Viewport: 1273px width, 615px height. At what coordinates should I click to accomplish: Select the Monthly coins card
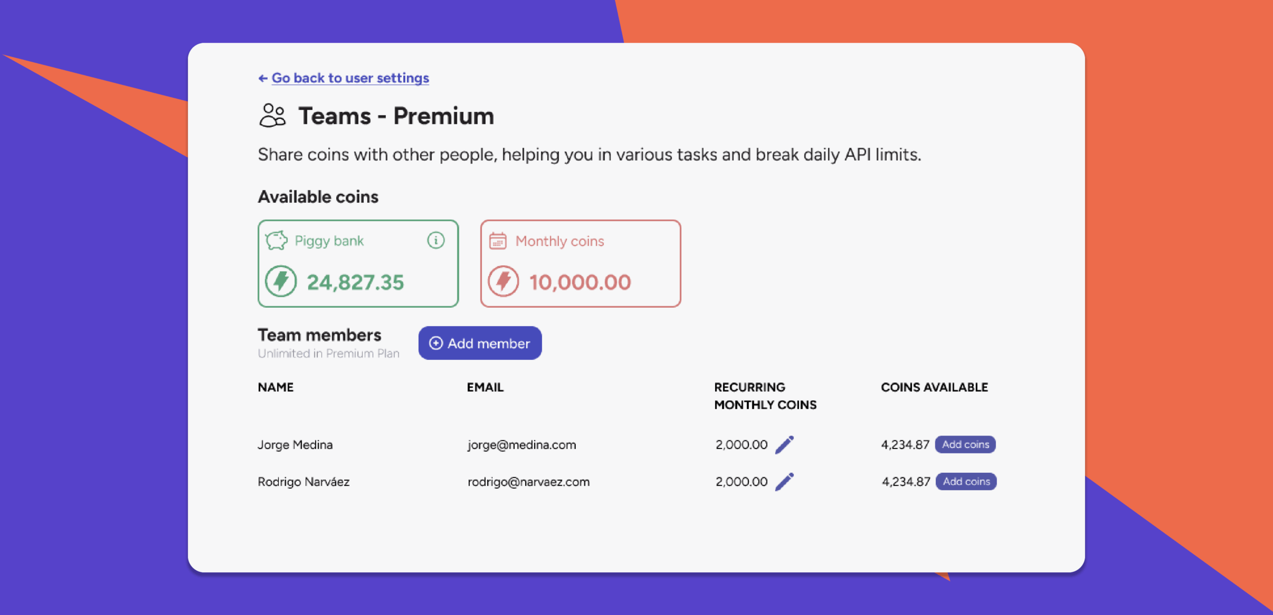click(x=580, y=264)
